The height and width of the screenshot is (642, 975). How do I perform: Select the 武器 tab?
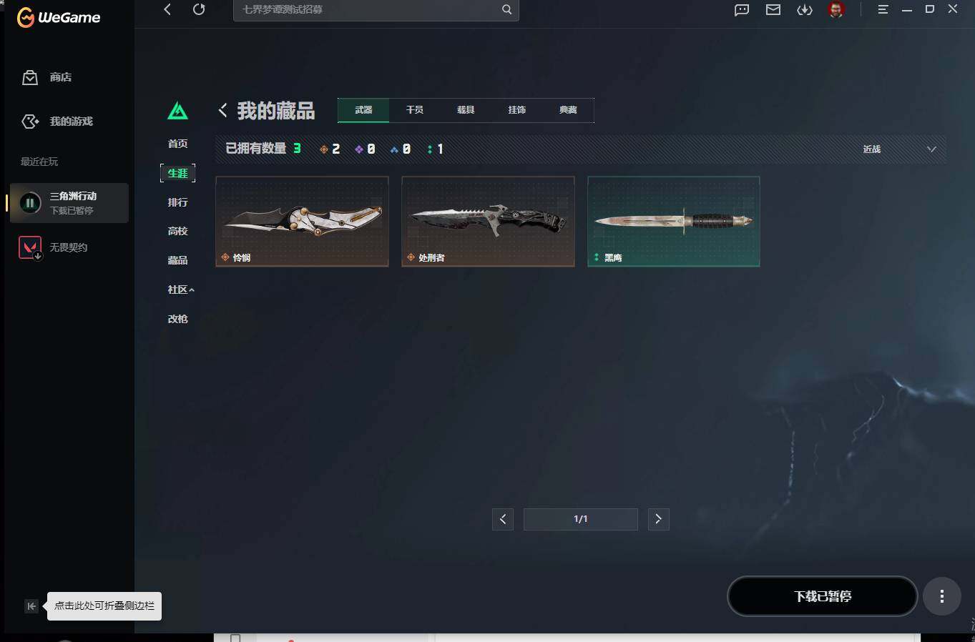(363, 110)
